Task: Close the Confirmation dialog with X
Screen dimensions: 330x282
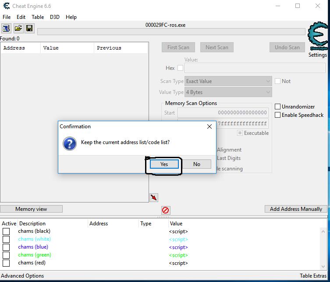Action: pyautogui.click(x=209, y=127)
